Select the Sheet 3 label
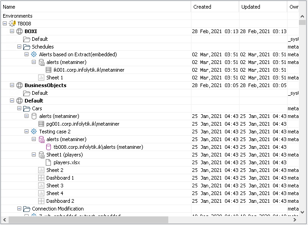Screen dimensions: 308x225 coord(55,186)
